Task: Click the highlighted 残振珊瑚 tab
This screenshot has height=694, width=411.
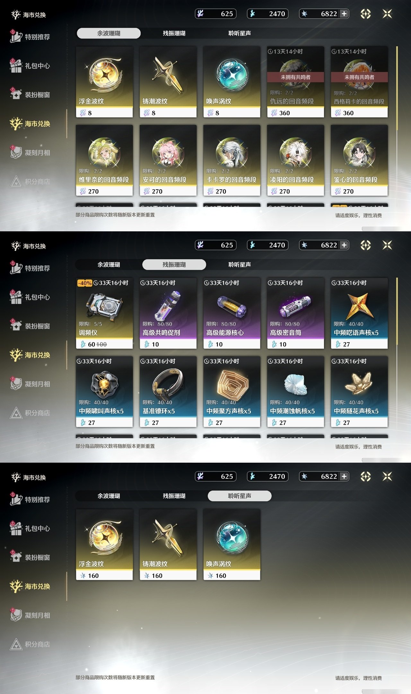Action: (x=174, y=264)
